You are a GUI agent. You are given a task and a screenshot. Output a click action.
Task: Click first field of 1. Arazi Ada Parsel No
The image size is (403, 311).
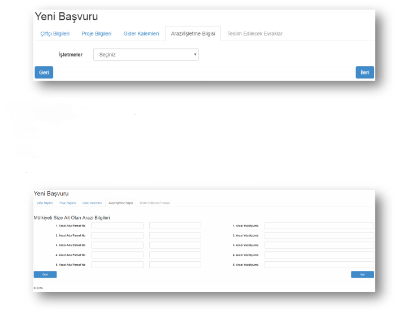click(117, 226)
